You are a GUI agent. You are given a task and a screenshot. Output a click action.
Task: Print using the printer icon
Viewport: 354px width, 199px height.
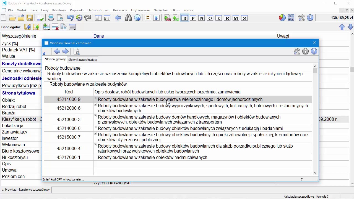point(51,18)
